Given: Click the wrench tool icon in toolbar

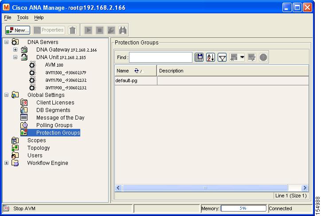Looking at the screenshot, I should pos(111,30).
